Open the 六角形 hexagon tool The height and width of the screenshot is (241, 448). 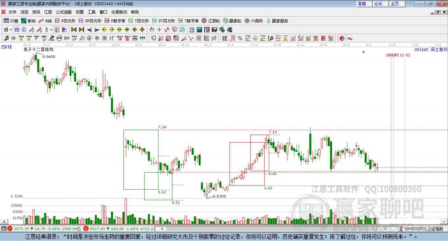254,21
